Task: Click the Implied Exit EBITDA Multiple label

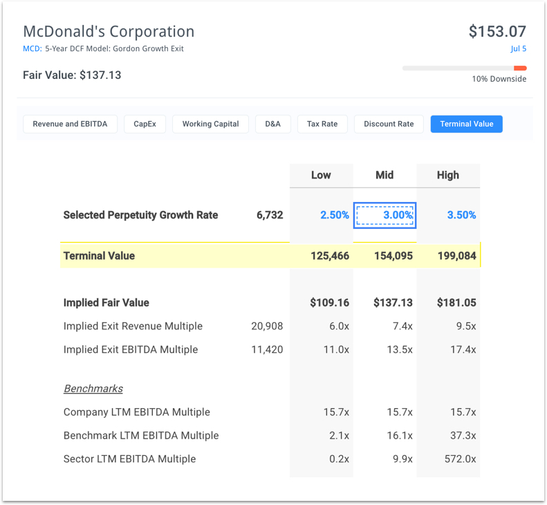Action: (131, 349)
